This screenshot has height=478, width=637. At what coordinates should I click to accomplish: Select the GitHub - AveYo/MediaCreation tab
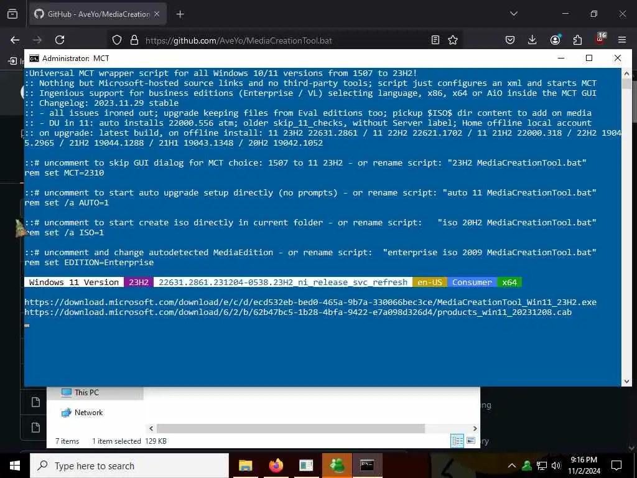[x=98, y=14]
